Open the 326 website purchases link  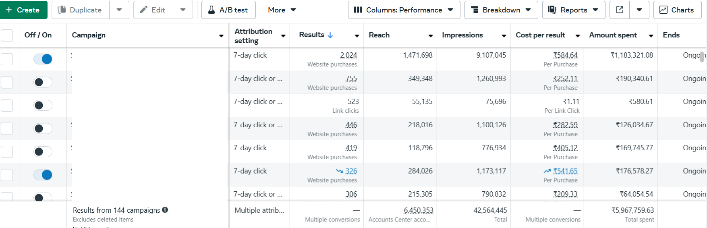point(351,171)
